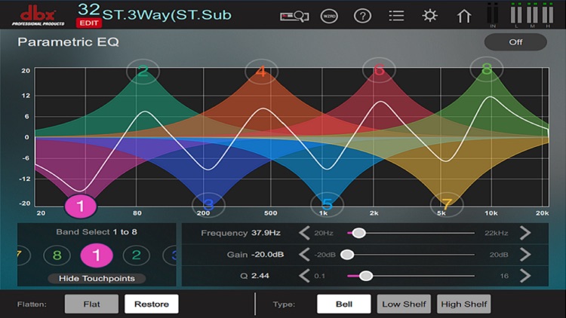The image size is (566, 318).
Task: Click the Frequency slider handle
Action: pos(358,233)
